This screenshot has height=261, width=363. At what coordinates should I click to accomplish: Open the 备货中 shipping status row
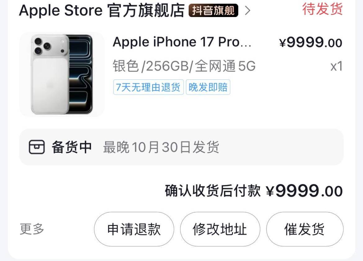(x=181, y=147)
